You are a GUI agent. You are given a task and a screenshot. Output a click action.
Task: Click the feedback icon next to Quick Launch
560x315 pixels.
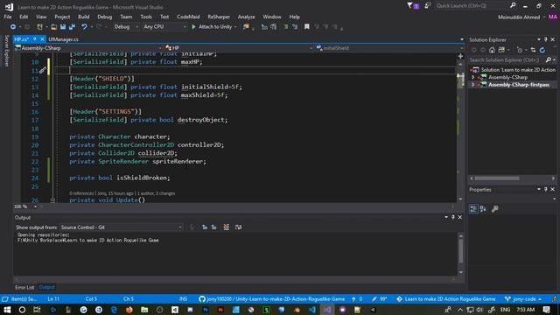click(427, 6)
